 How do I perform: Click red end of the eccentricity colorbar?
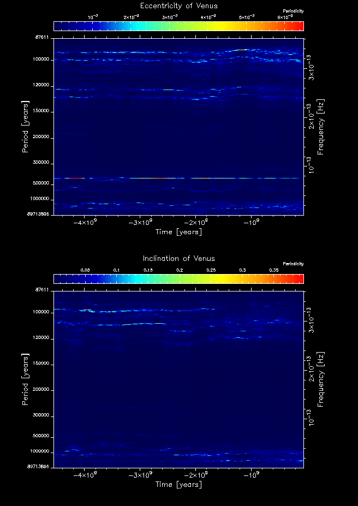299,26
